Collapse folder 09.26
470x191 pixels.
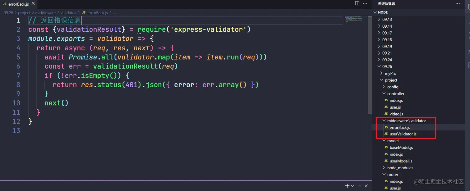click(387, 66)
